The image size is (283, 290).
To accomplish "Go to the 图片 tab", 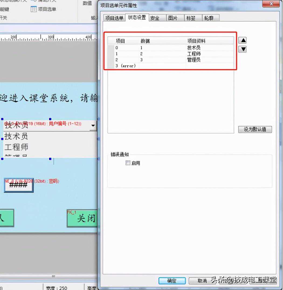I will click(173, 18).
